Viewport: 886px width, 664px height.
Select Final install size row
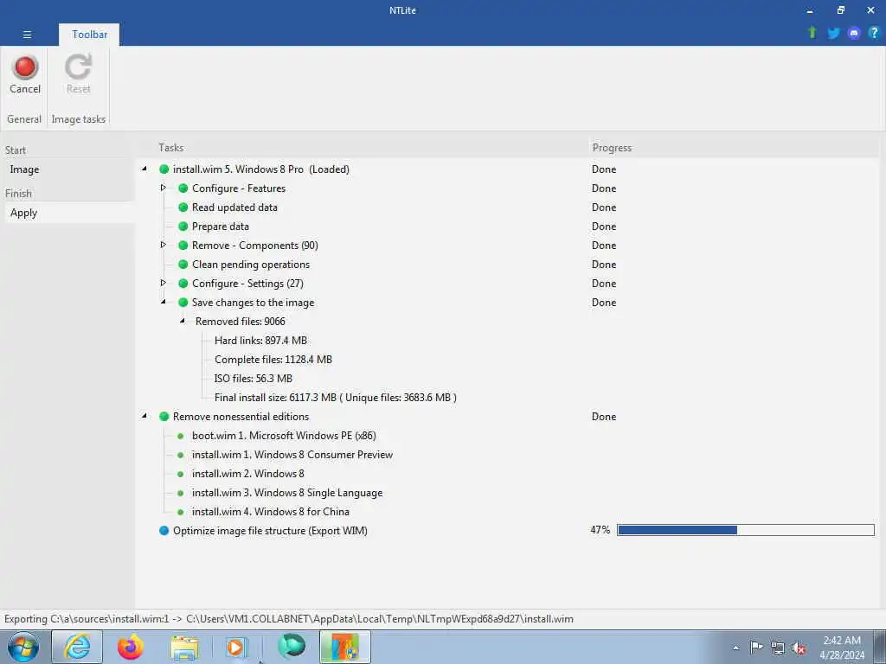point(335,398)
